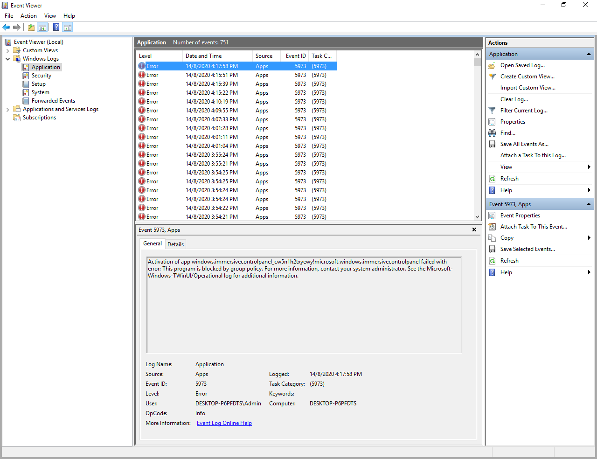
Task: Click the Up One Level folder icon
Action: [x=31, y=27]
